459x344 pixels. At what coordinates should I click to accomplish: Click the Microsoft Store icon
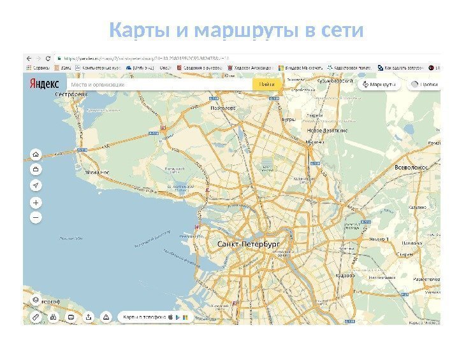point(185,317)
